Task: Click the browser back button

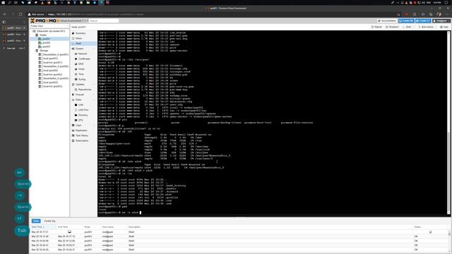Action: click(x=5, y=14)
